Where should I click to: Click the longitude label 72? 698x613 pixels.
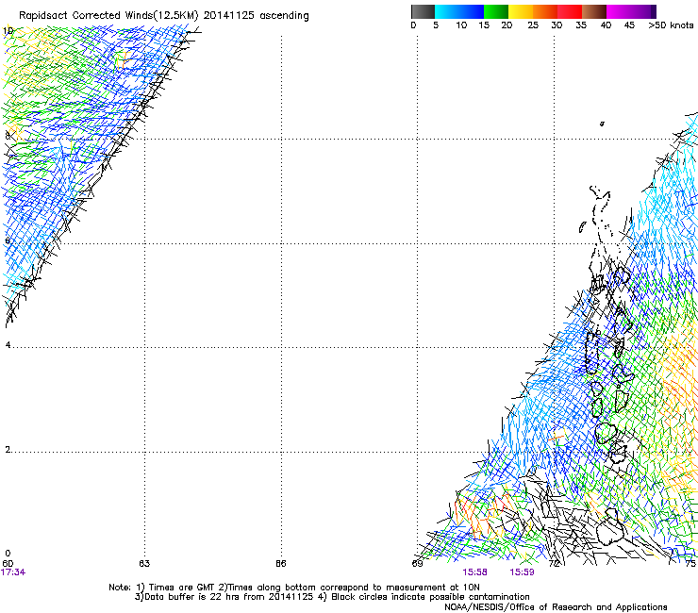[554, 563]
